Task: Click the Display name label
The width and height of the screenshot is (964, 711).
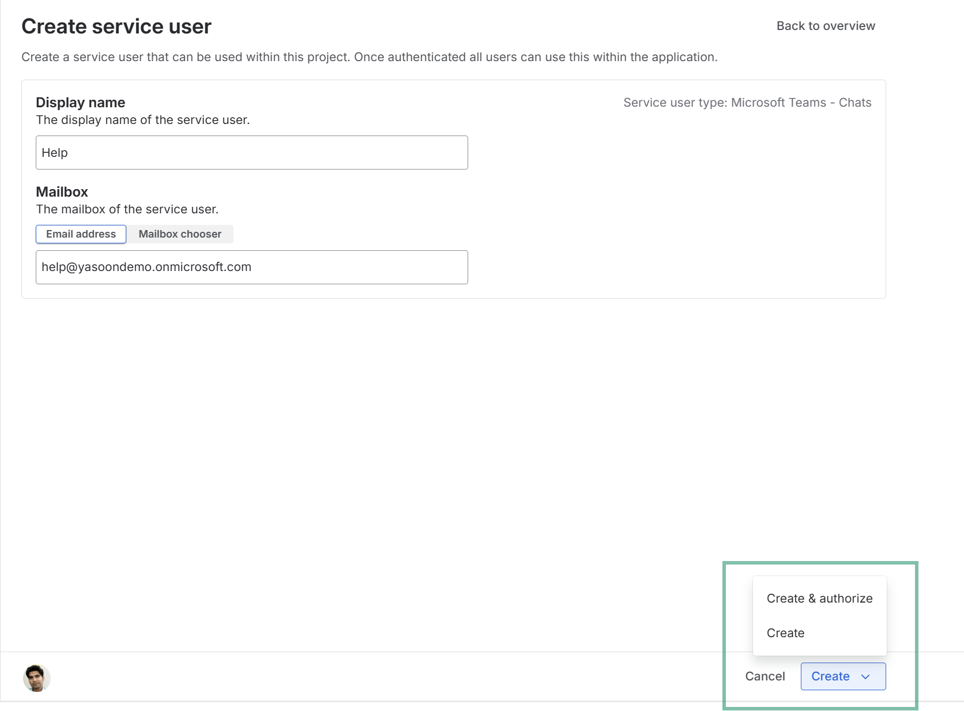Action: [80, 103]
